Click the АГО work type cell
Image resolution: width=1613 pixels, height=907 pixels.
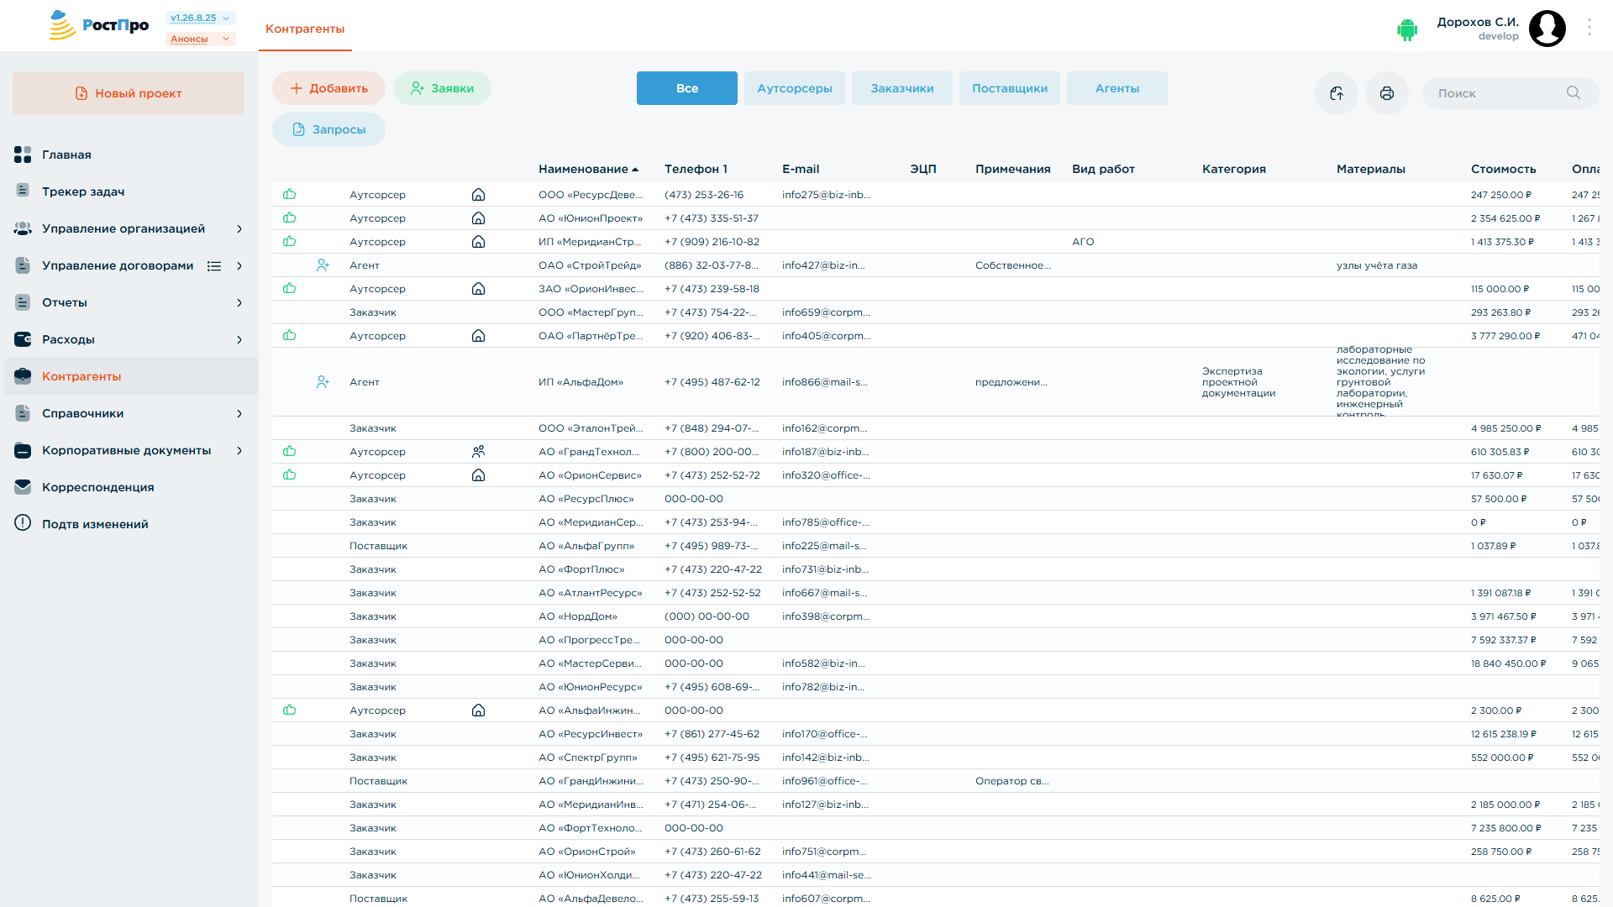pos(1083,242)
